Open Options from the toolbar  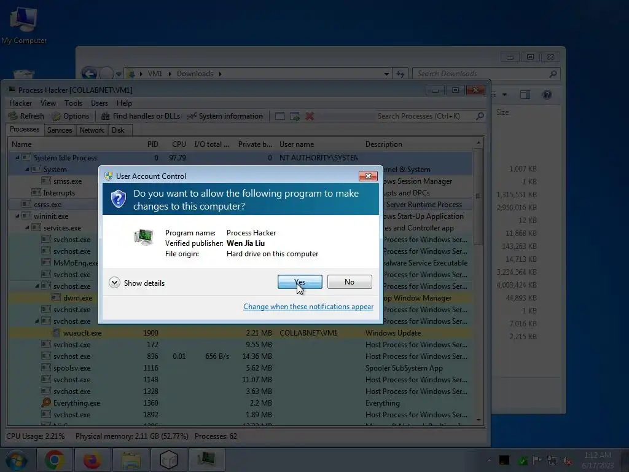pos(71,116)
